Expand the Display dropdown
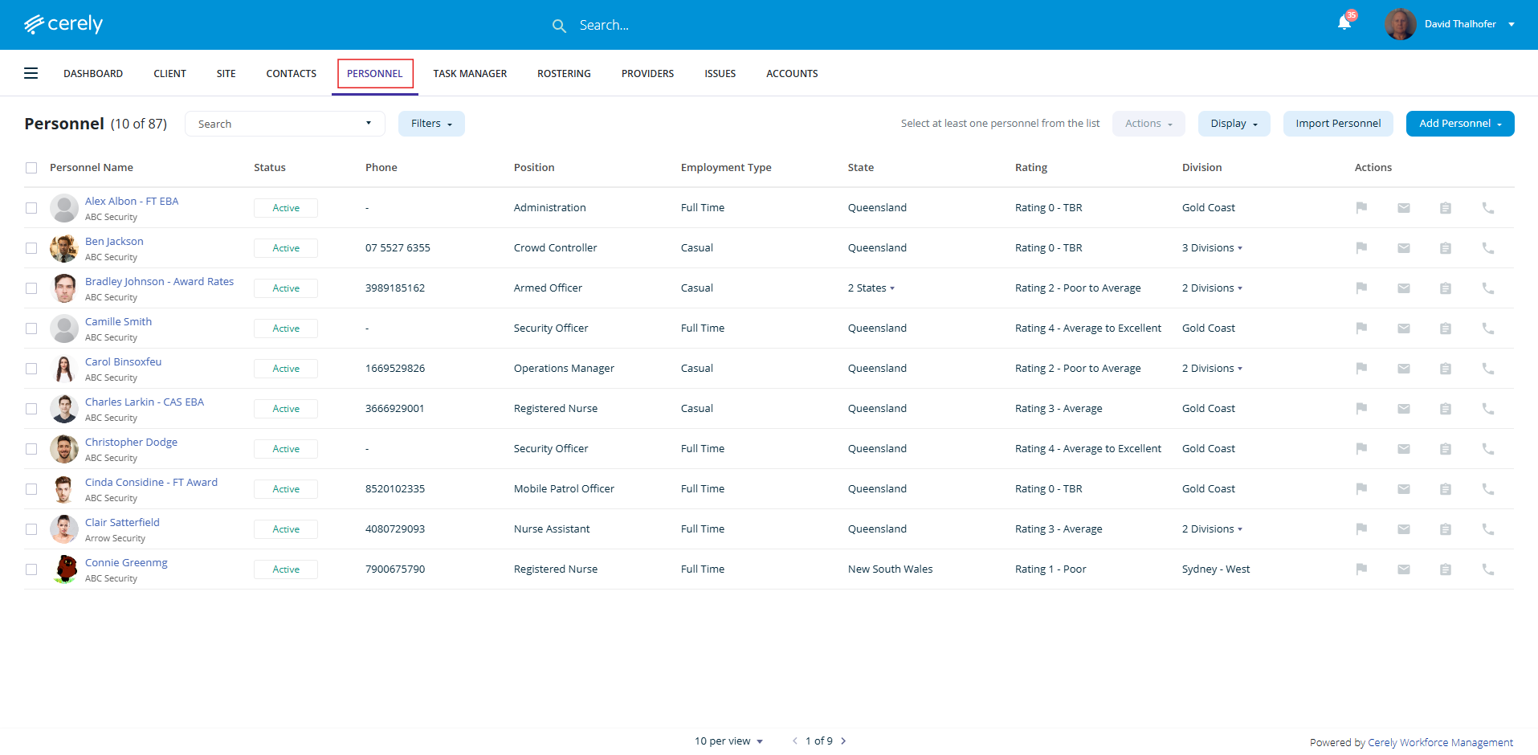 1234,124
